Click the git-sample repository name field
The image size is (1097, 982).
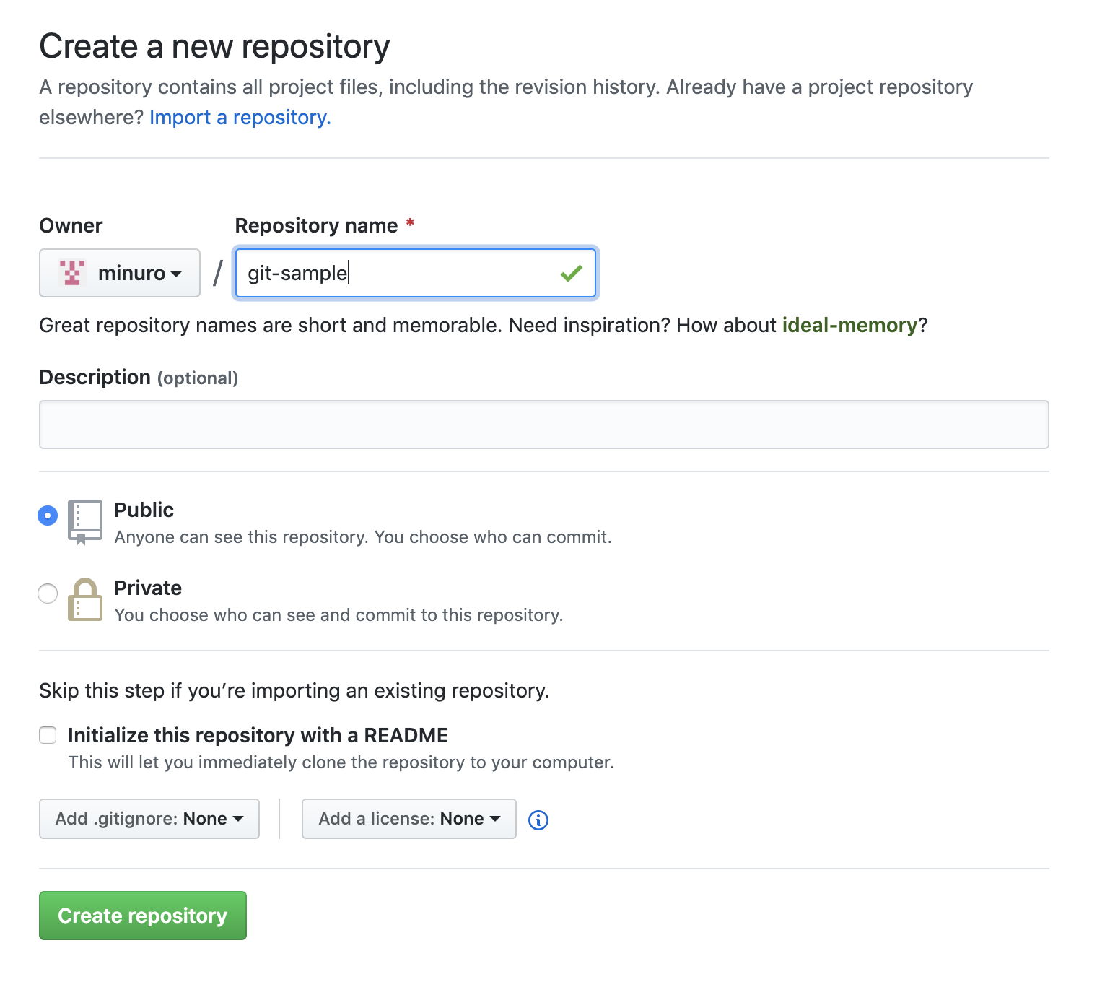(415, 273)
